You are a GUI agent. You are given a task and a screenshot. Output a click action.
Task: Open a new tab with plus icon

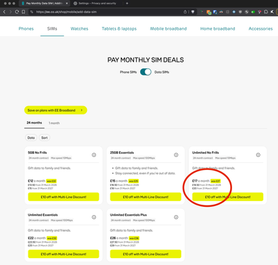coord(127,3)
